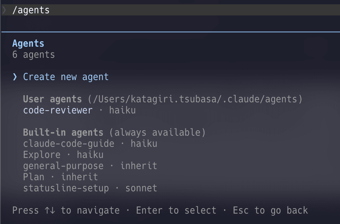Click the haiku model label beside code-reviewer
Screen dimensions: 340x224
(122, 110)
